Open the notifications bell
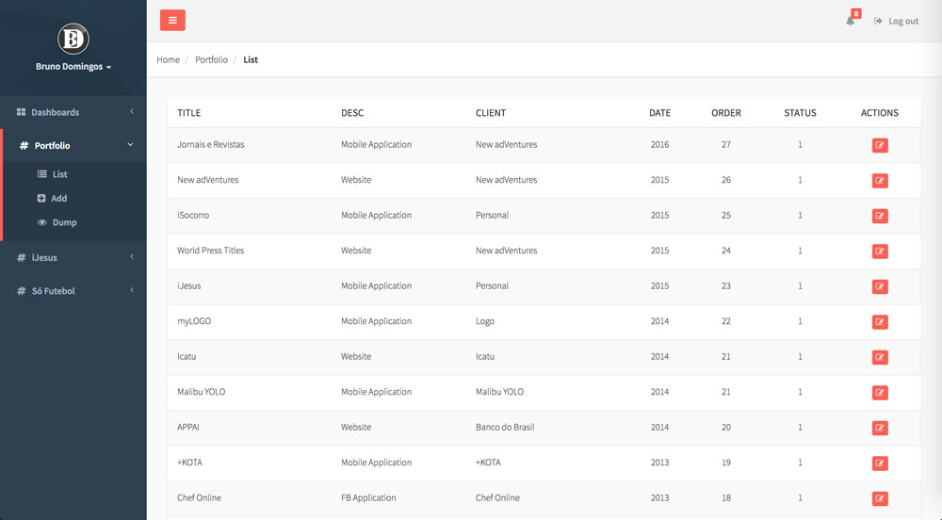 (x=851, y=21)
